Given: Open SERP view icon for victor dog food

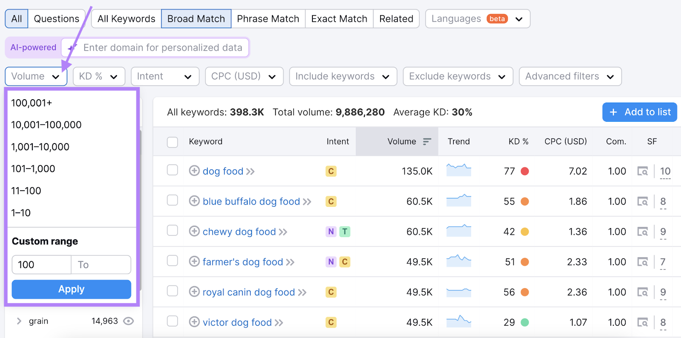Looking at the screenshot, I should (642, 322).
